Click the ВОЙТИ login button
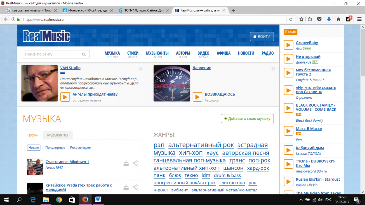Image resolution: width=365 pixels, height=205 pixels. (x=262, y=37)
